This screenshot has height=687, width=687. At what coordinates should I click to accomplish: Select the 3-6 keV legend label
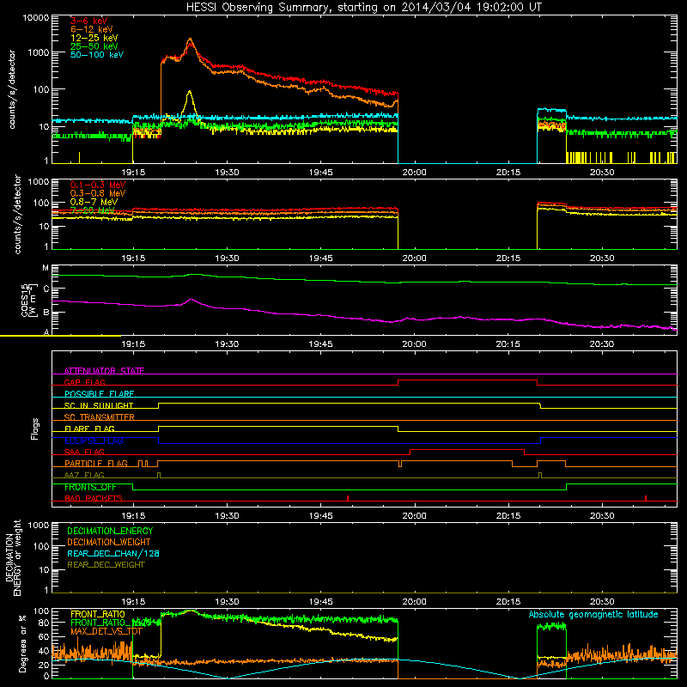coord(88,21)
